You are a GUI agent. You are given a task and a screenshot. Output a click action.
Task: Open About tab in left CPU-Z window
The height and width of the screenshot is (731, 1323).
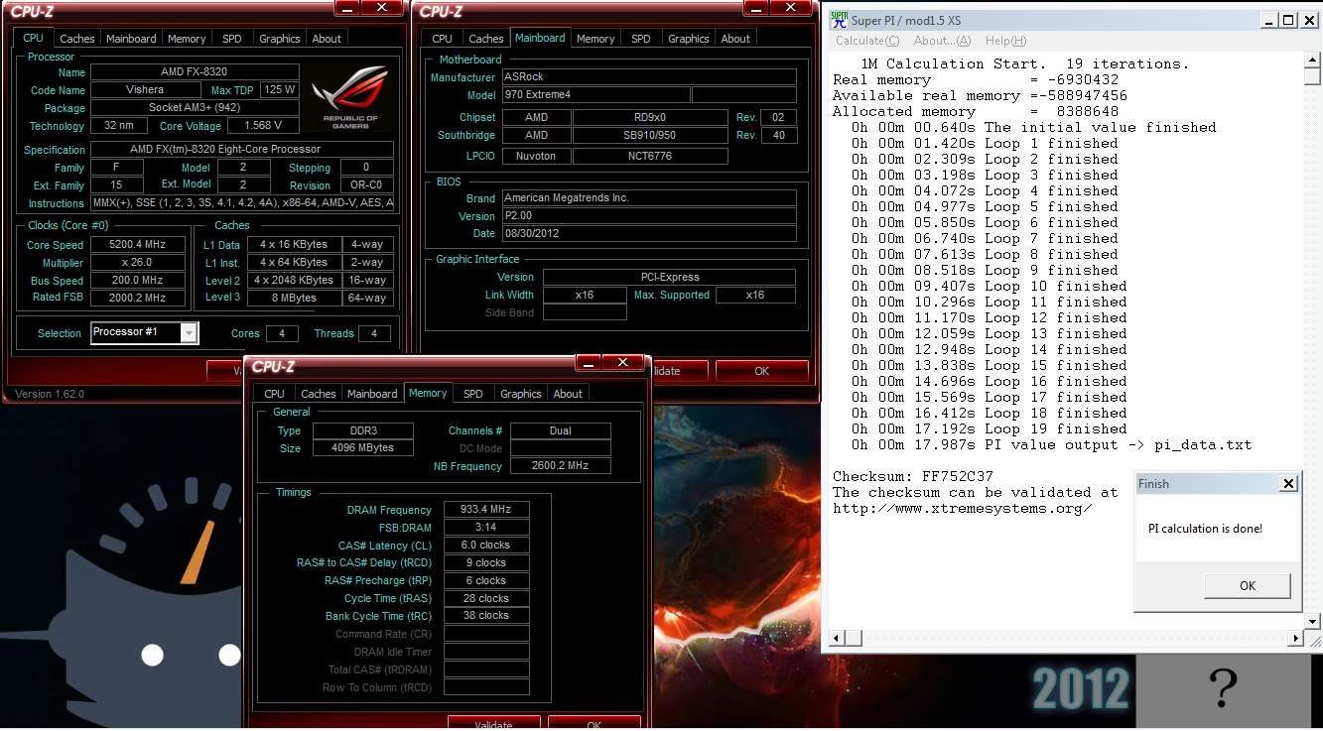coord(327,39)
